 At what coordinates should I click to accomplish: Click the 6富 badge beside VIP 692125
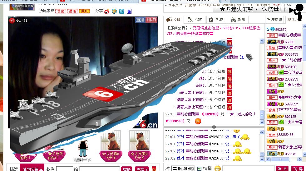272,116
